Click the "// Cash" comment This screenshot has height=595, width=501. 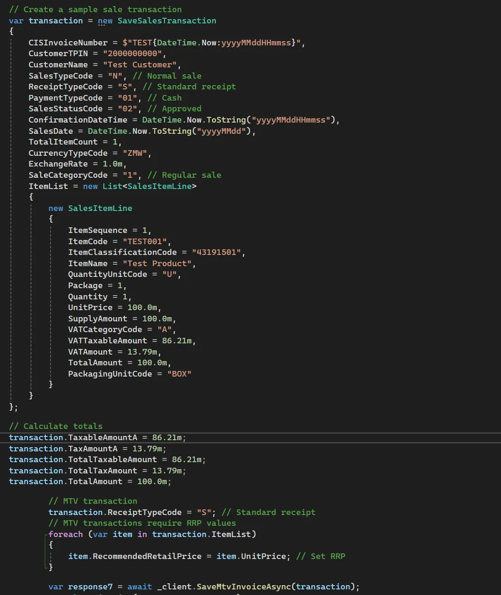pos(165,98)
